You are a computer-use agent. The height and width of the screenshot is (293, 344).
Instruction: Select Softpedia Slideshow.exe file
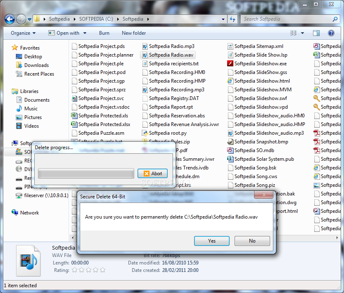(x=257, y=64)
